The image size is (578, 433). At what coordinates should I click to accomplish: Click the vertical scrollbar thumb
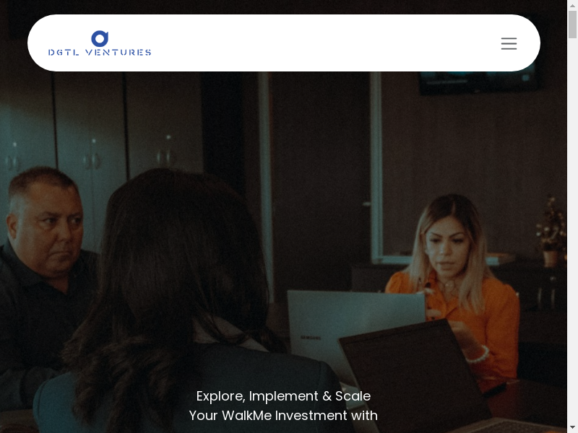(x=572, y=23)
